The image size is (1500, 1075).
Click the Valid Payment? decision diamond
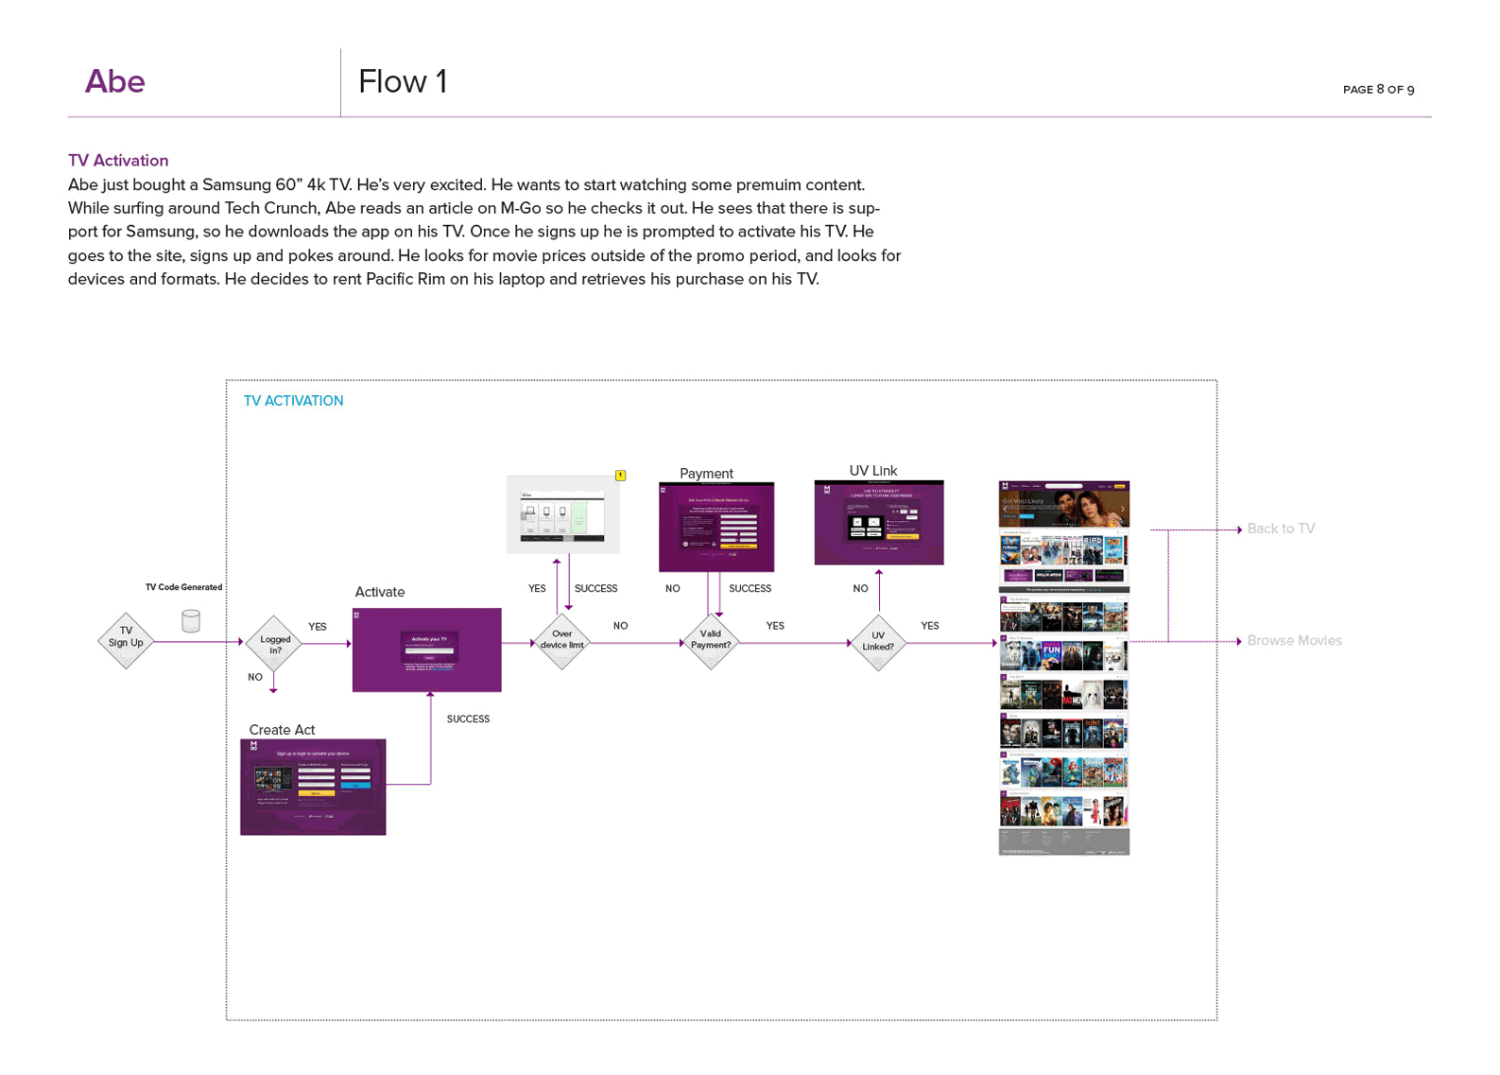pos(710,642)
